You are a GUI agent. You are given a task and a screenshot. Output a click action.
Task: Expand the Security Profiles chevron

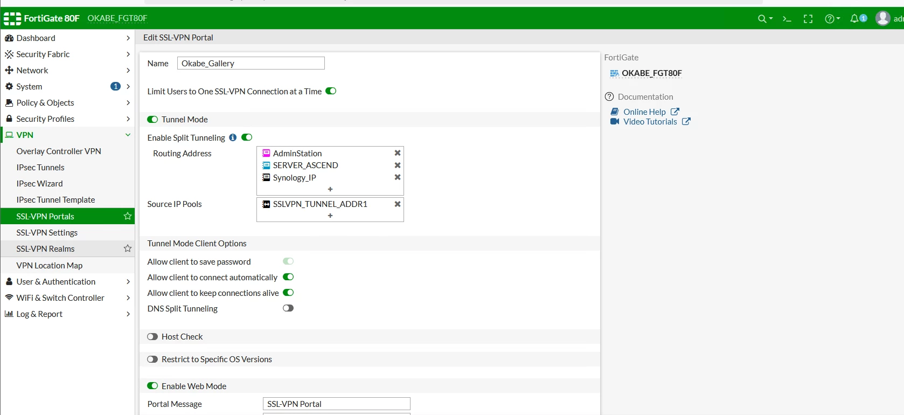point(128,119)
